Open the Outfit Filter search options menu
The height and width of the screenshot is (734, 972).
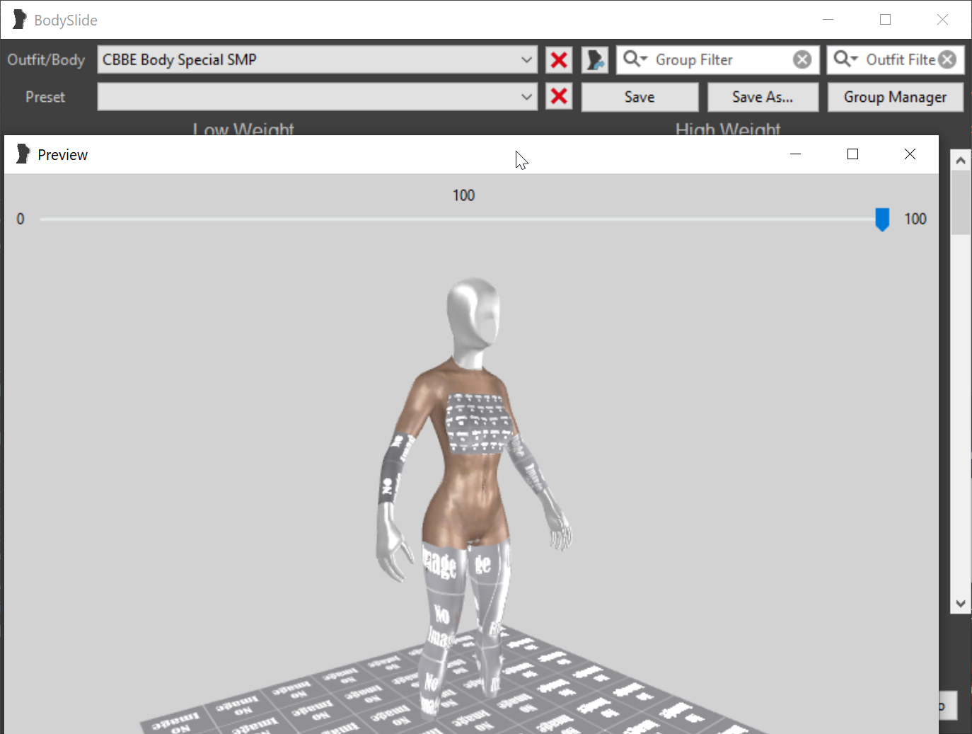(845, 59)
